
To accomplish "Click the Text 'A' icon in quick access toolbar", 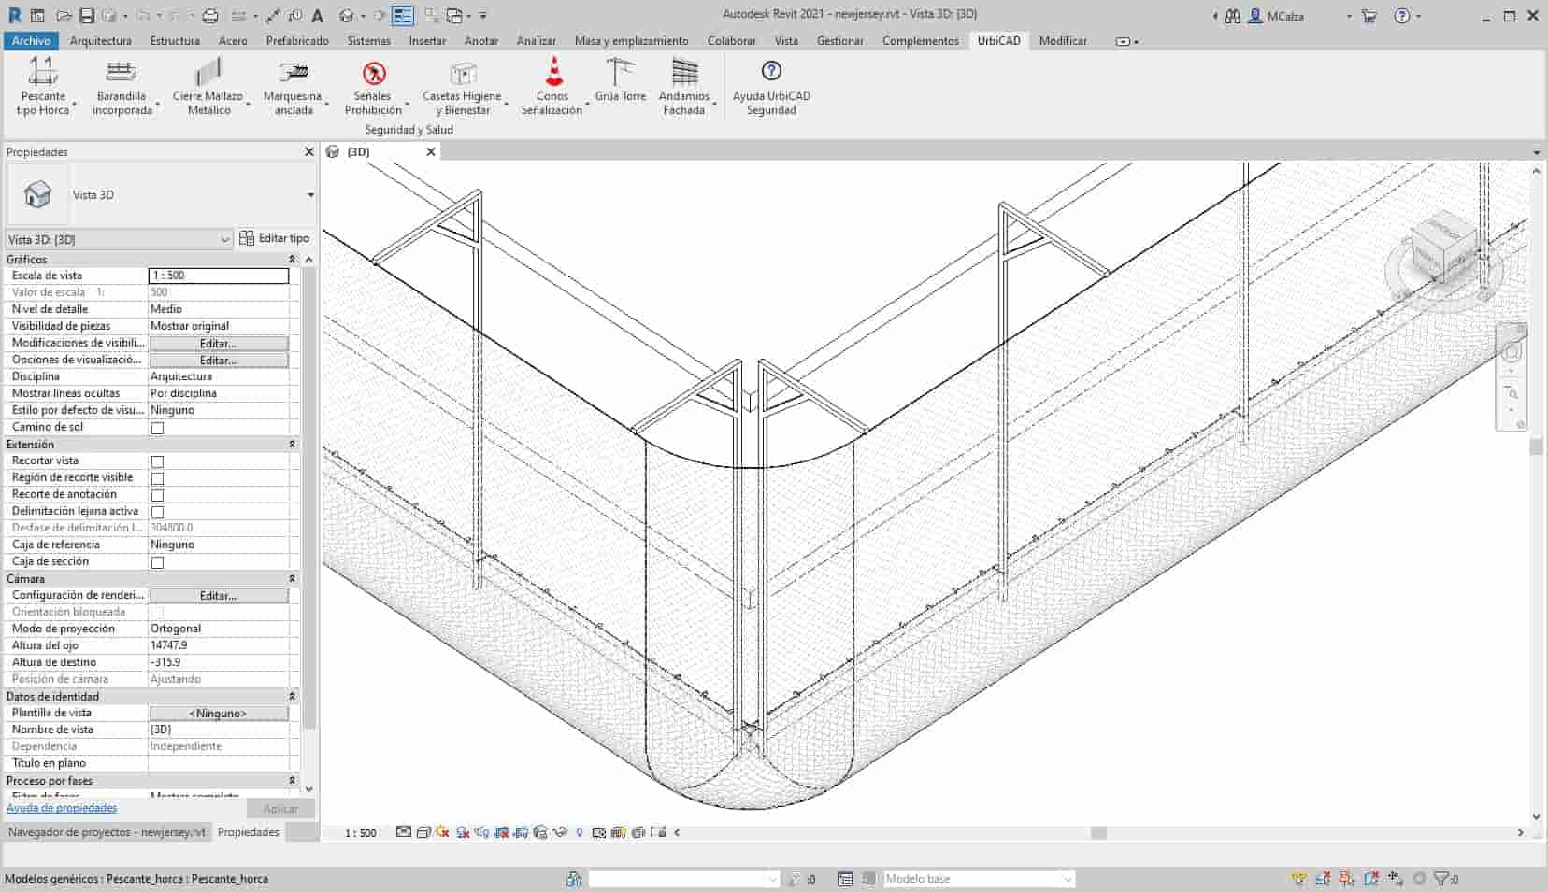I will (x=318, y=16).
